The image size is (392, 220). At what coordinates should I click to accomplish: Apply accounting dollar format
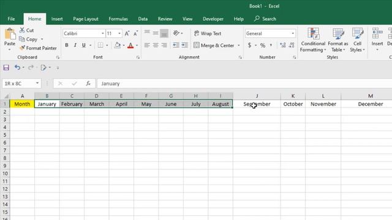pos(249,45)
